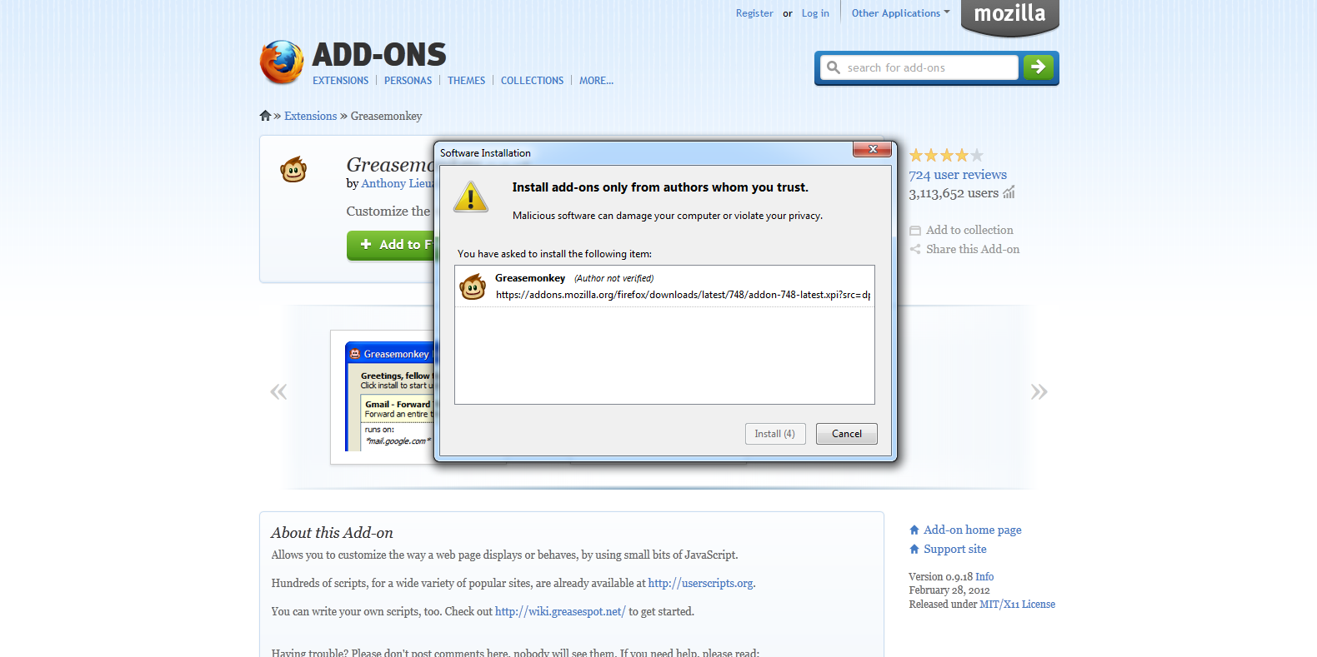Click the star rating icons

point(946,155)
